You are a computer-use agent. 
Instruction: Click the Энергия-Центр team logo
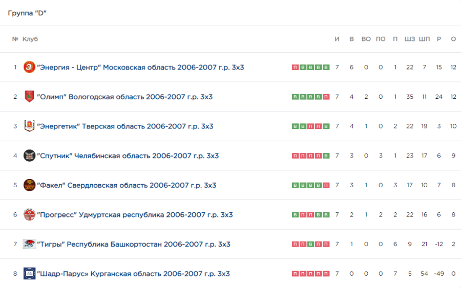(x=29, y=67)
